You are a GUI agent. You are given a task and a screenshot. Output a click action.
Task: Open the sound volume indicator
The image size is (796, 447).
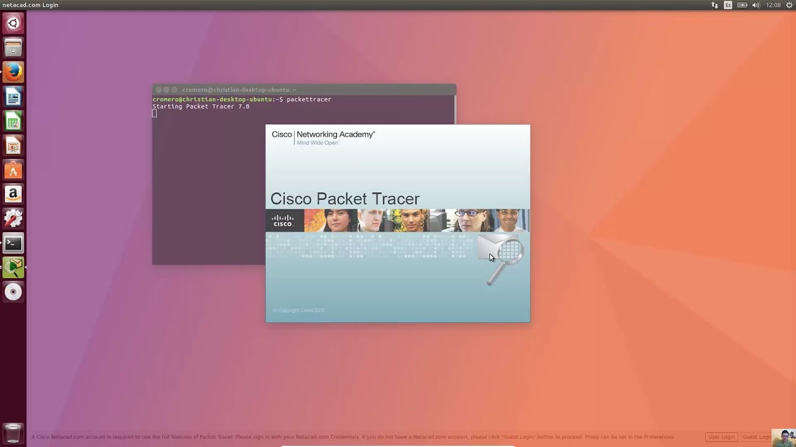click(756, 5)
